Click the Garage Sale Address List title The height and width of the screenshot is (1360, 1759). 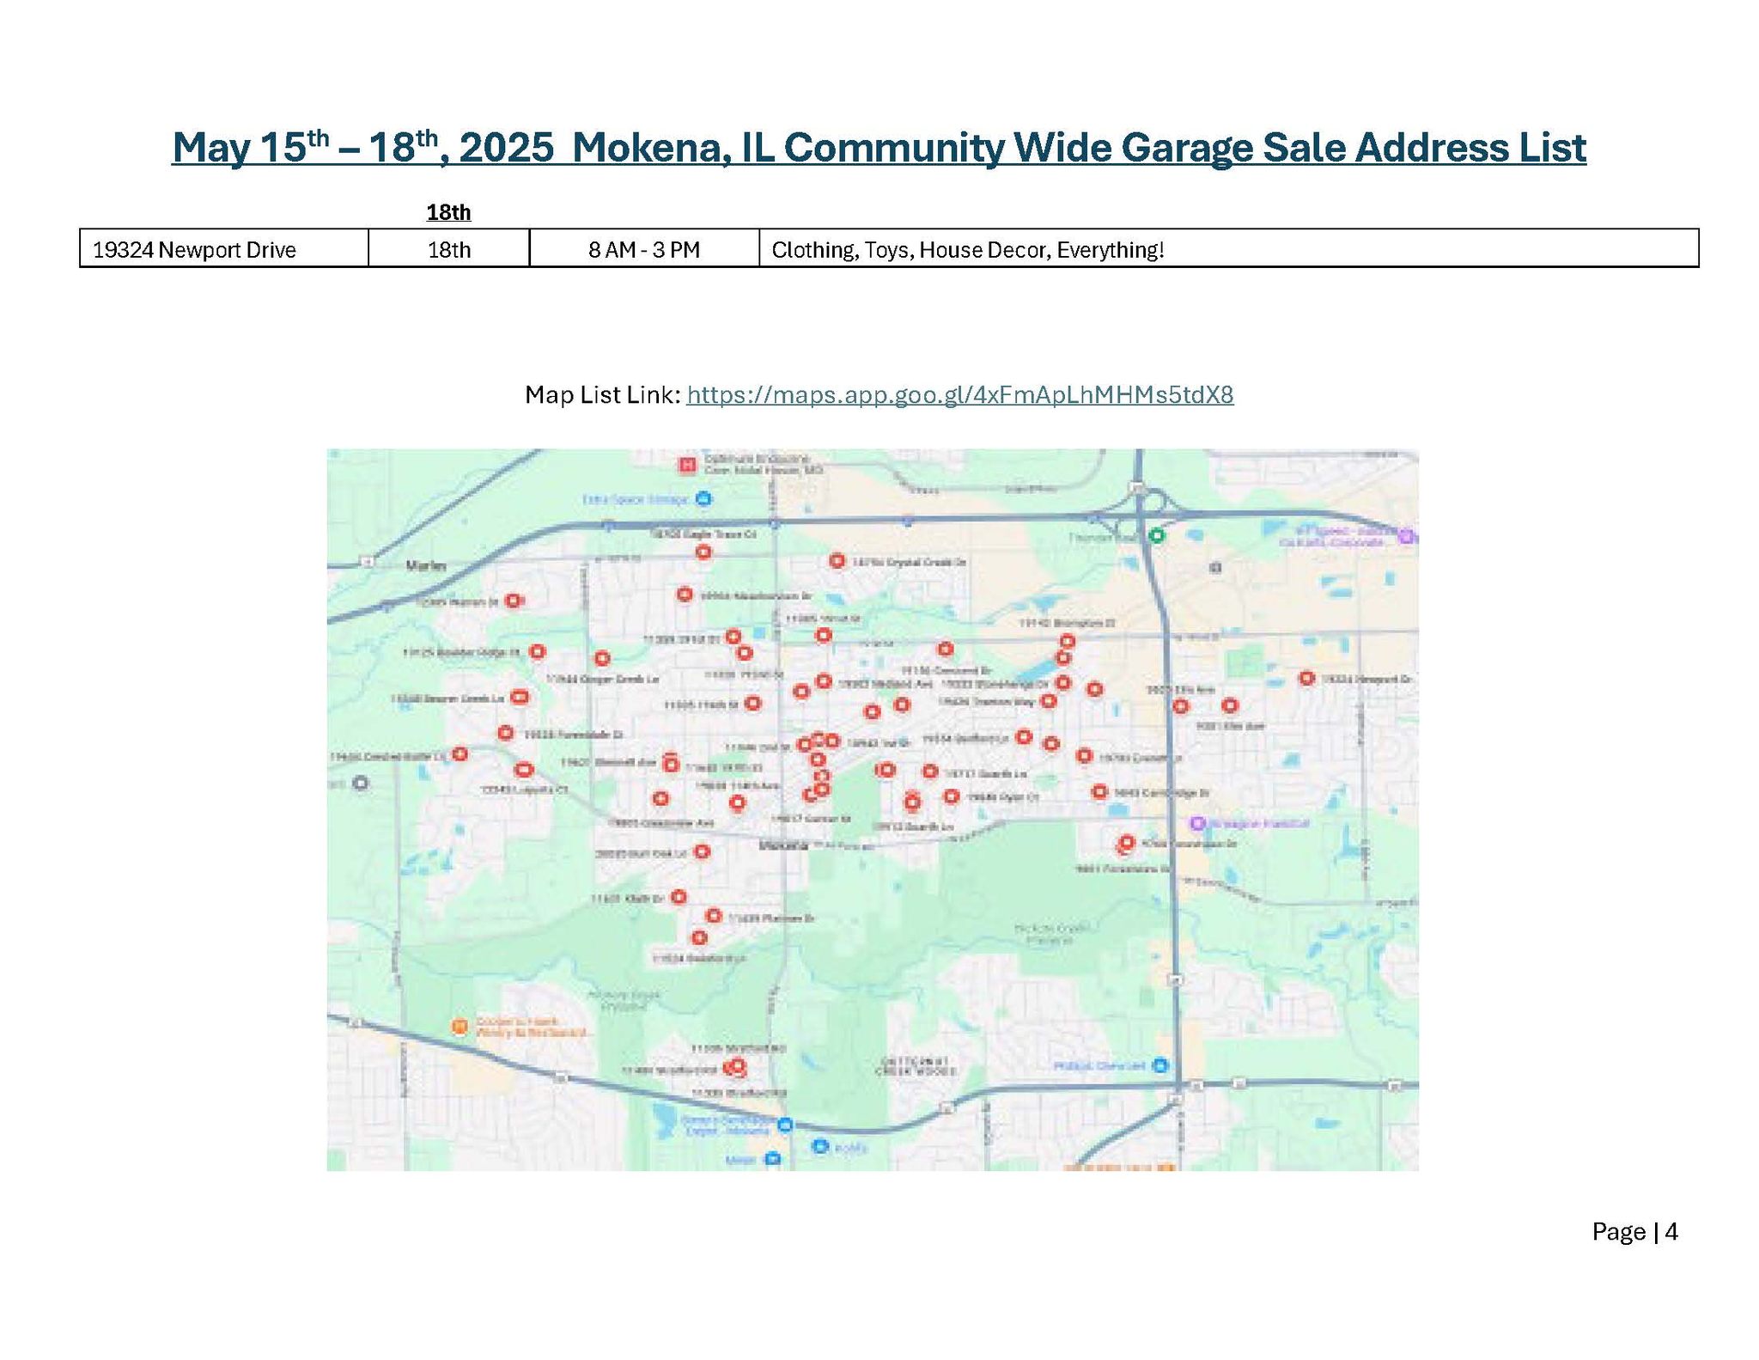[879, 147]
